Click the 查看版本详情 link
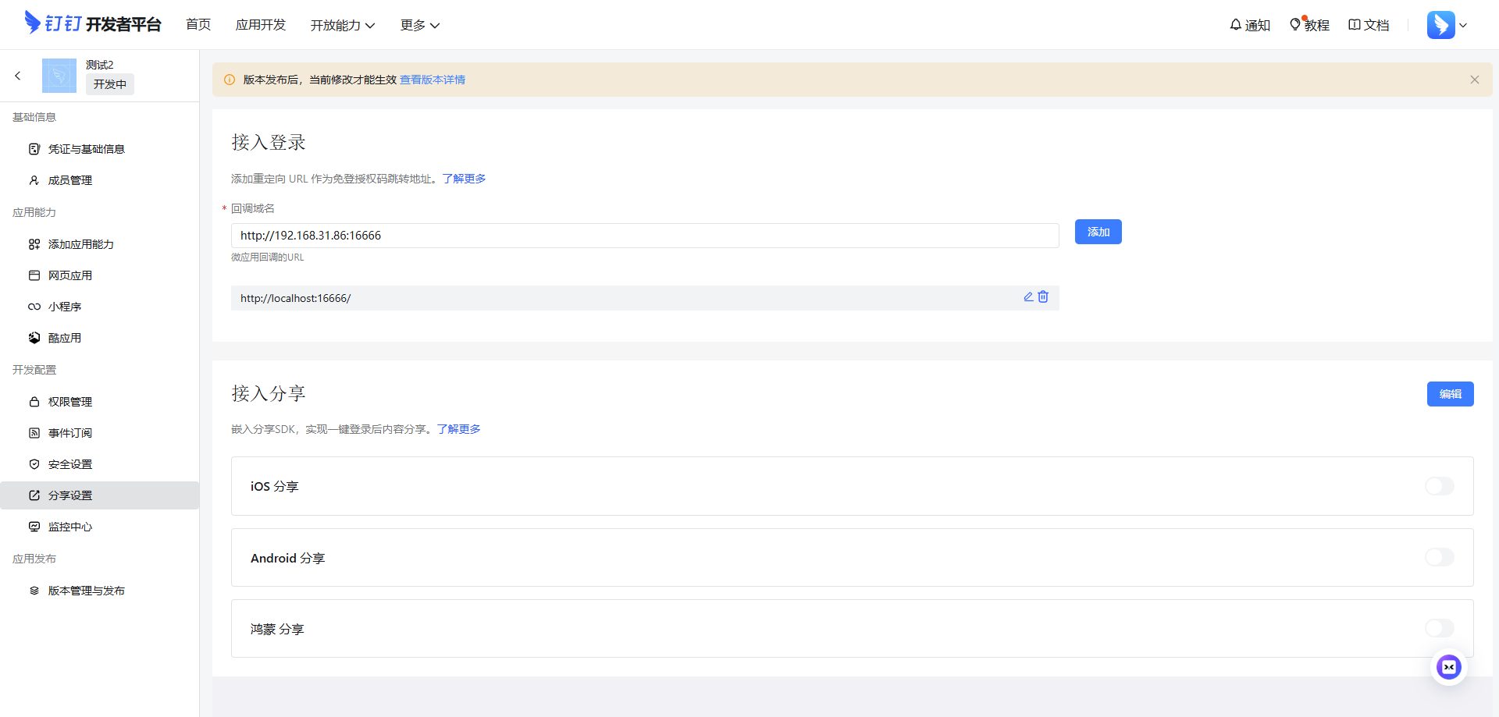 point(433,80)
